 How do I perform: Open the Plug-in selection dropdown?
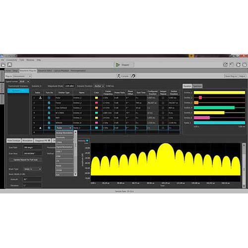22,76
